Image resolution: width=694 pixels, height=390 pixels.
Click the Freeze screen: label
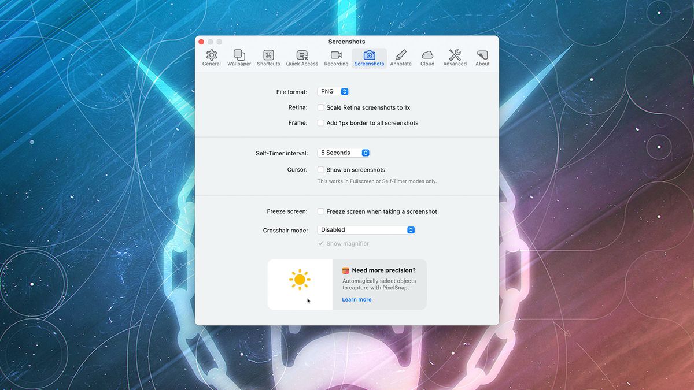(287, 211)
